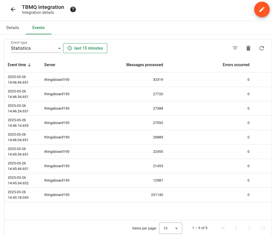Click the Errors occurred column header
273x235 pixels.
pyautogui.click(x=236, y=65)
